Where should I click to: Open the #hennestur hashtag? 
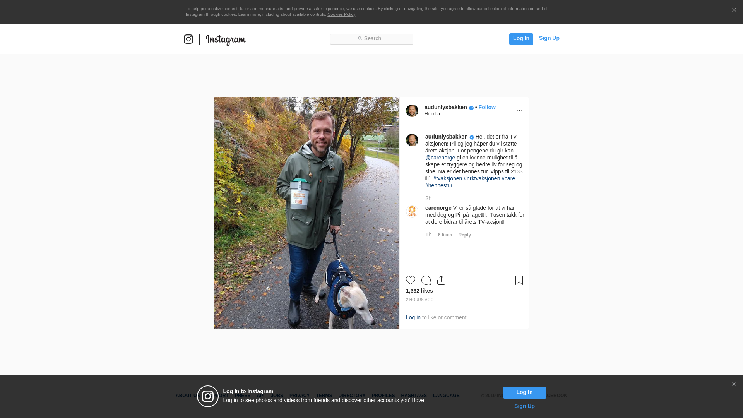439,185
